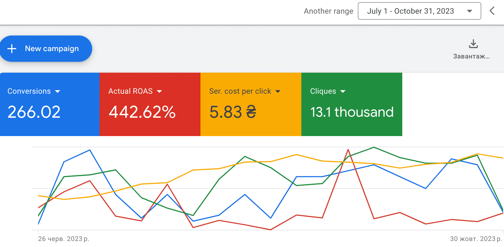
Task: Expand the Actual ROAS metric dropdown arrow
Action: tap(159, 92)
